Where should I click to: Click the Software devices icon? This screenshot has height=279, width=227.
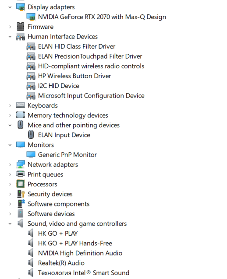coord(21,213)
